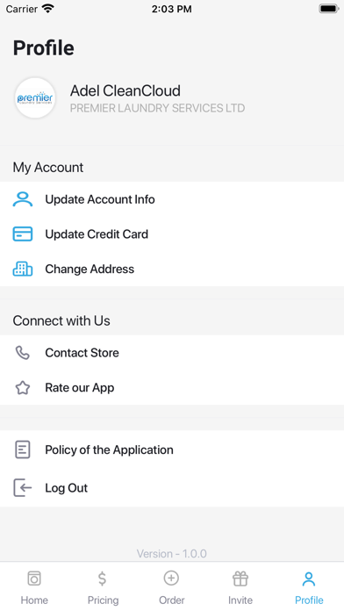Select Log Out

click(172, 488)
